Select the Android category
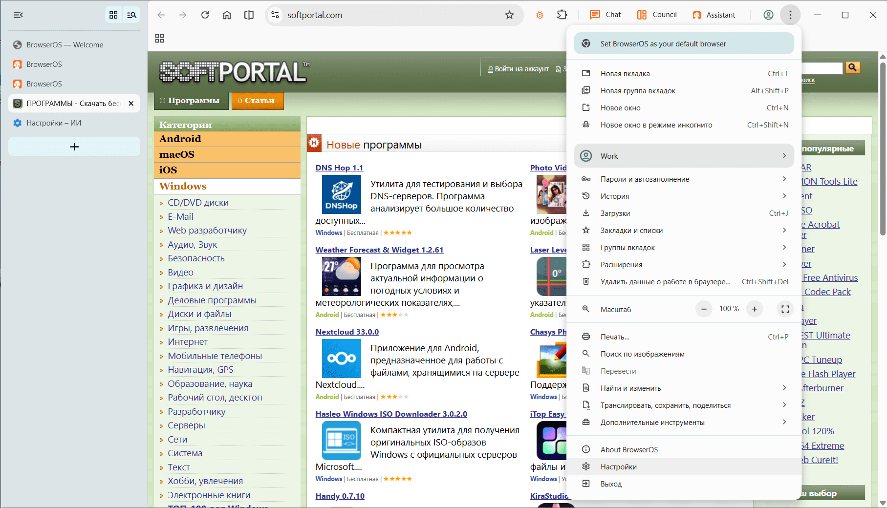Viewport: 887px width, 508px height. 227,139
